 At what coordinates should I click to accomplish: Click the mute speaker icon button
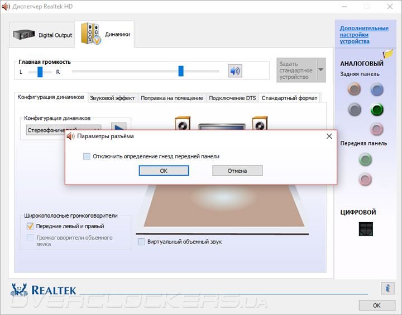click(235, 71)
